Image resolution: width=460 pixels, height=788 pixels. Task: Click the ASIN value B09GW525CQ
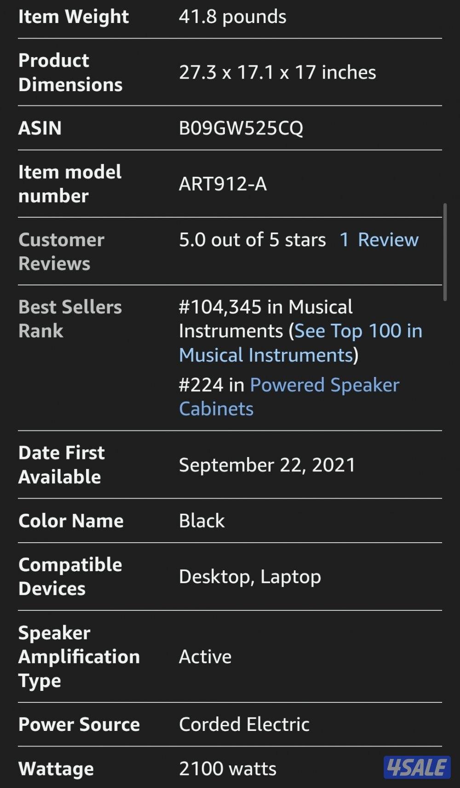click(x=241, y=128)
